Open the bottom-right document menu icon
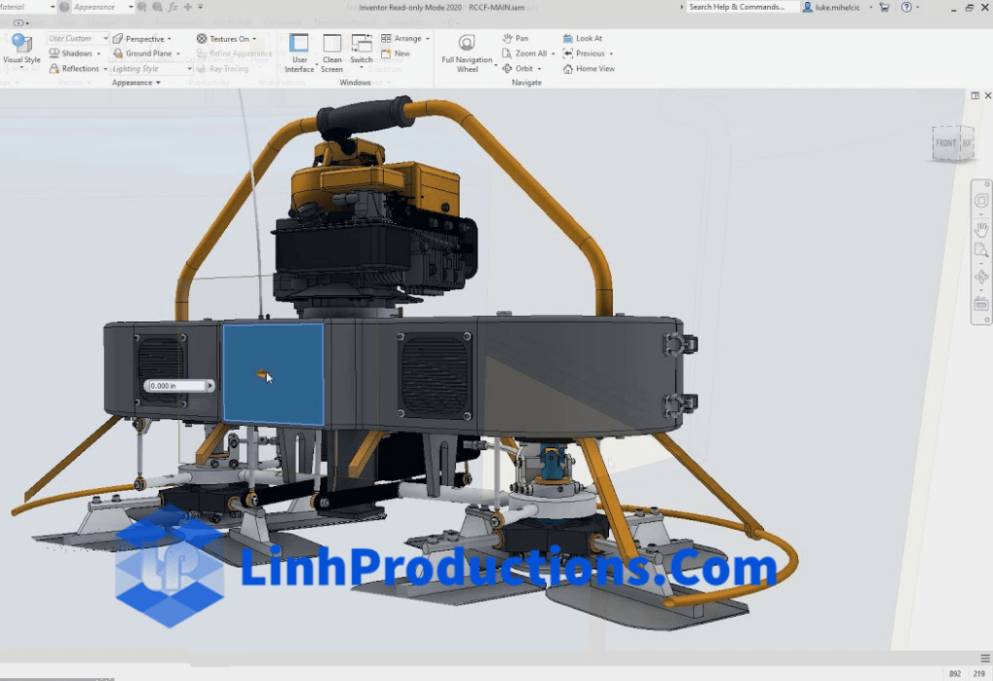993x681 pixels. coord(985,658)
